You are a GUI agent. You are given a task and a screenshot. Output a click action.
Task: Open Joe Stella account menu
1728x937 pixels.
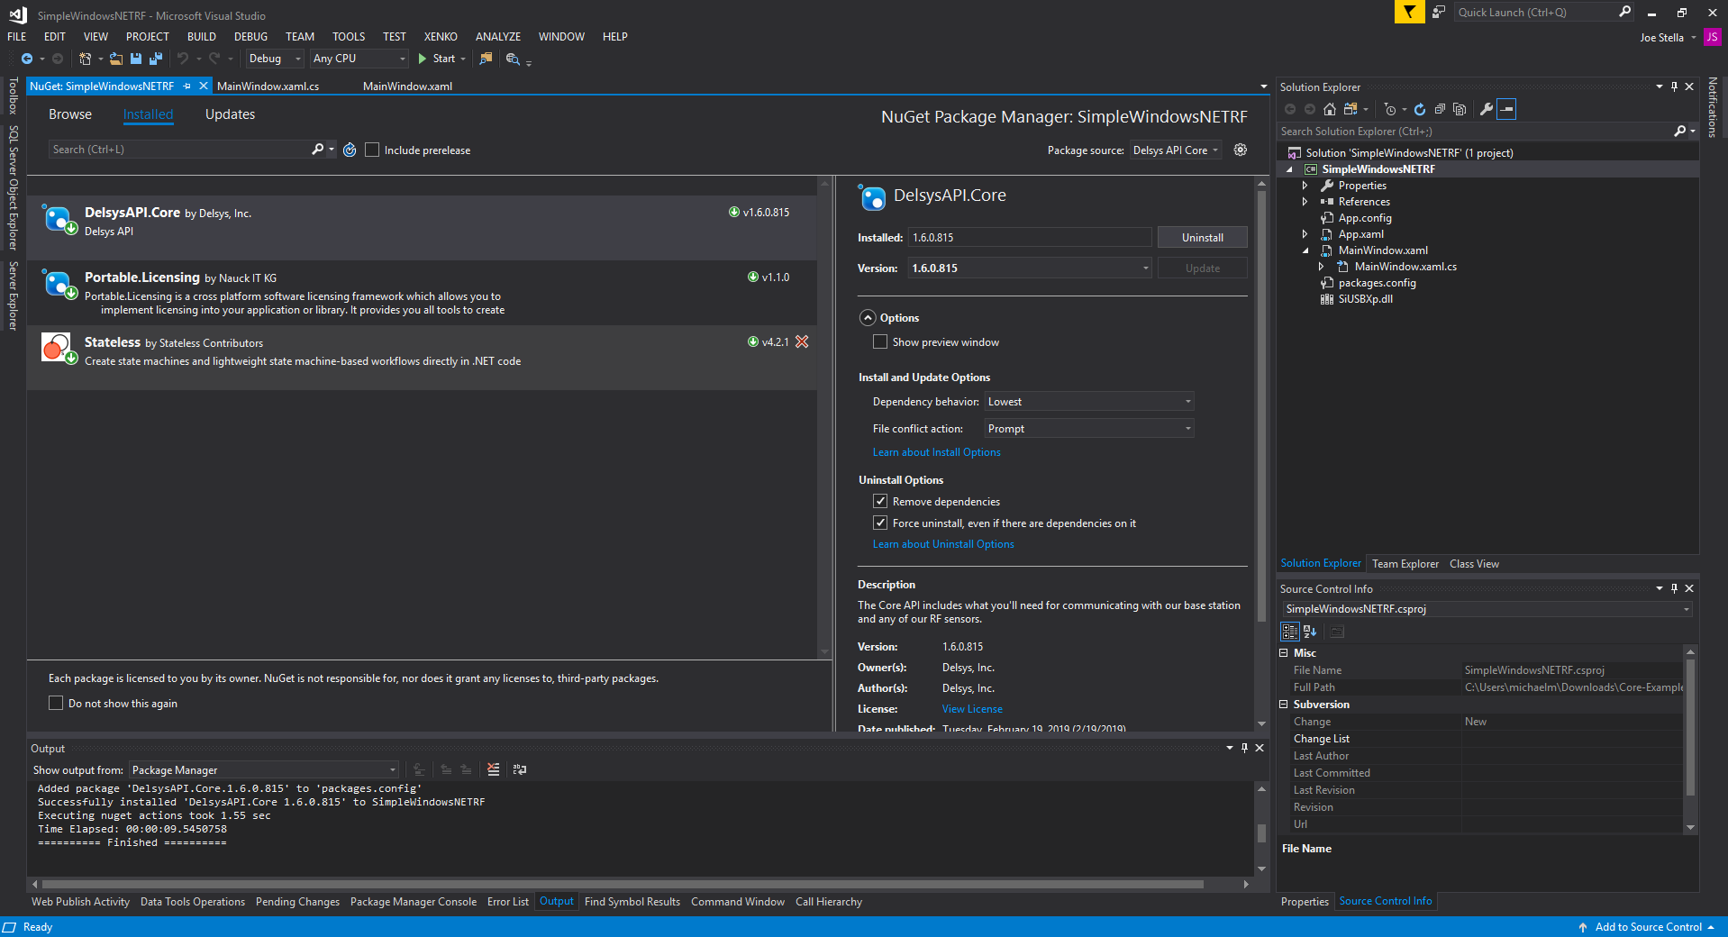pos(1668,37)
